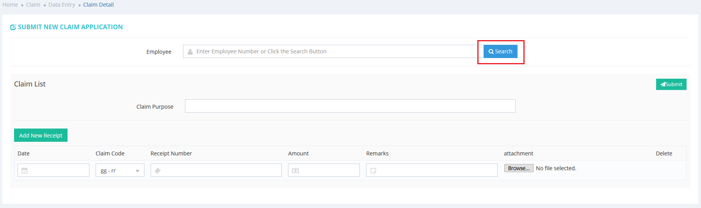Click the user icon in Employee field
Screen dimensions: 701x208
[190, 52]
